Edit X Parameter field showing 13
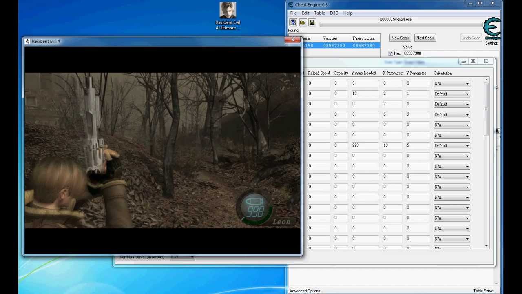This screenshot has width=522, height=294. coord(393,145)
